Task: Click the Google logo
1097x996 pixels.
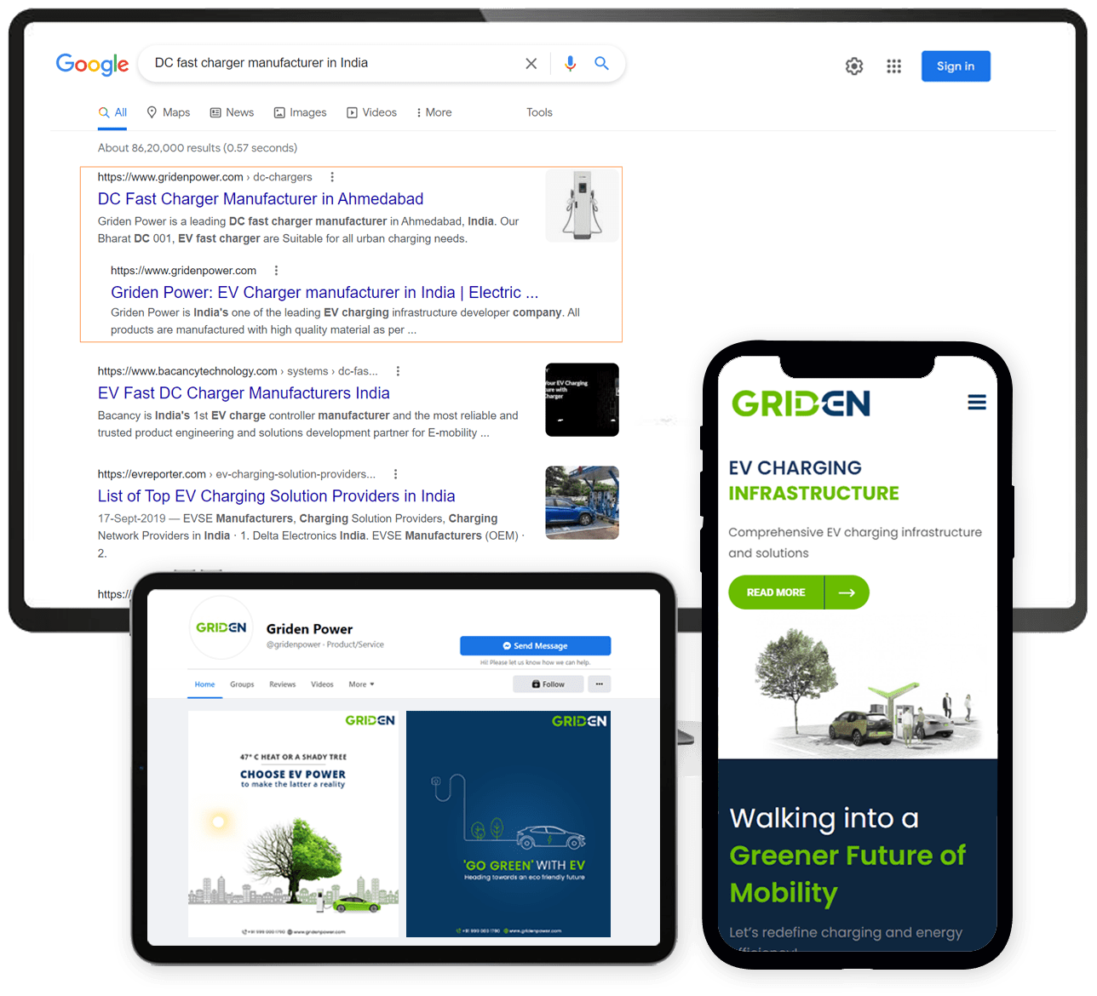Action: [x=92, y=65]
